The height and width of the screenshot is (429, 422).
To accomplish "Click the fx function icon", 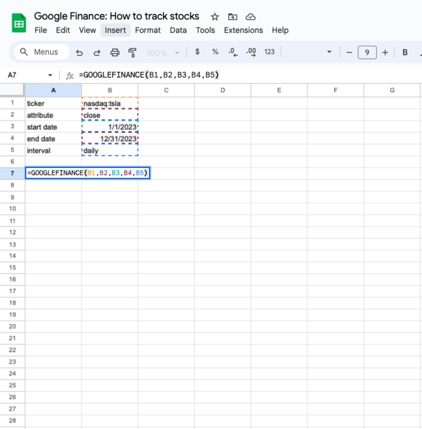I will click(70, 75).
